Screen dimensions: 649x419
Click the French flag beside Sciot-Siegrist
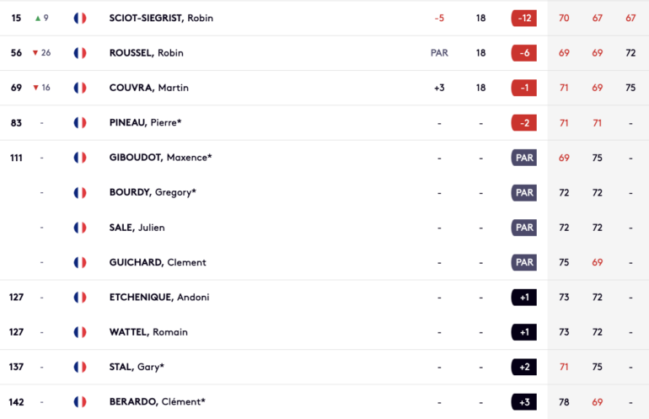coord(80,19)
